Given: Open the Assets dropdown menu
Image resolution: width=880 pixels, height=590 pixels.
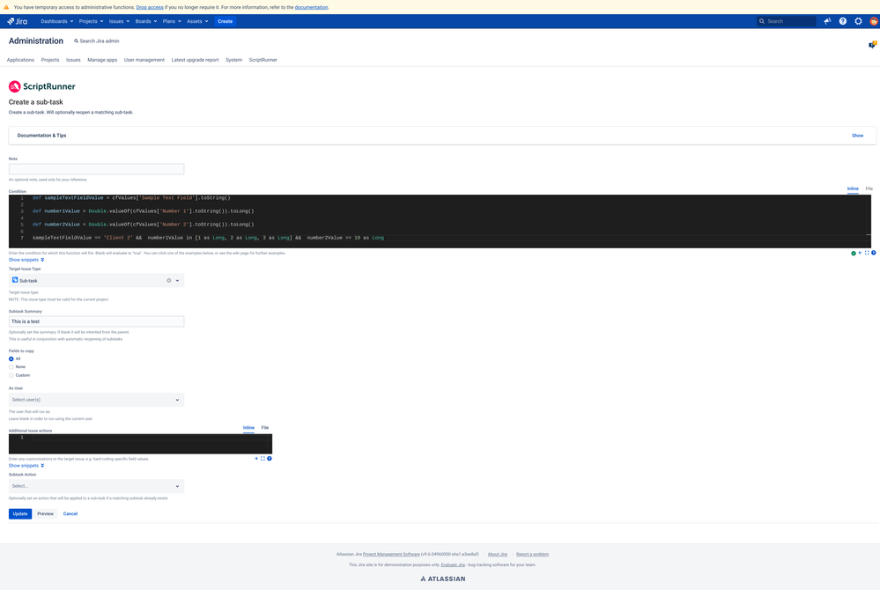Looking at the screenshot, I should pyautogui.click(x=197, y=21).
